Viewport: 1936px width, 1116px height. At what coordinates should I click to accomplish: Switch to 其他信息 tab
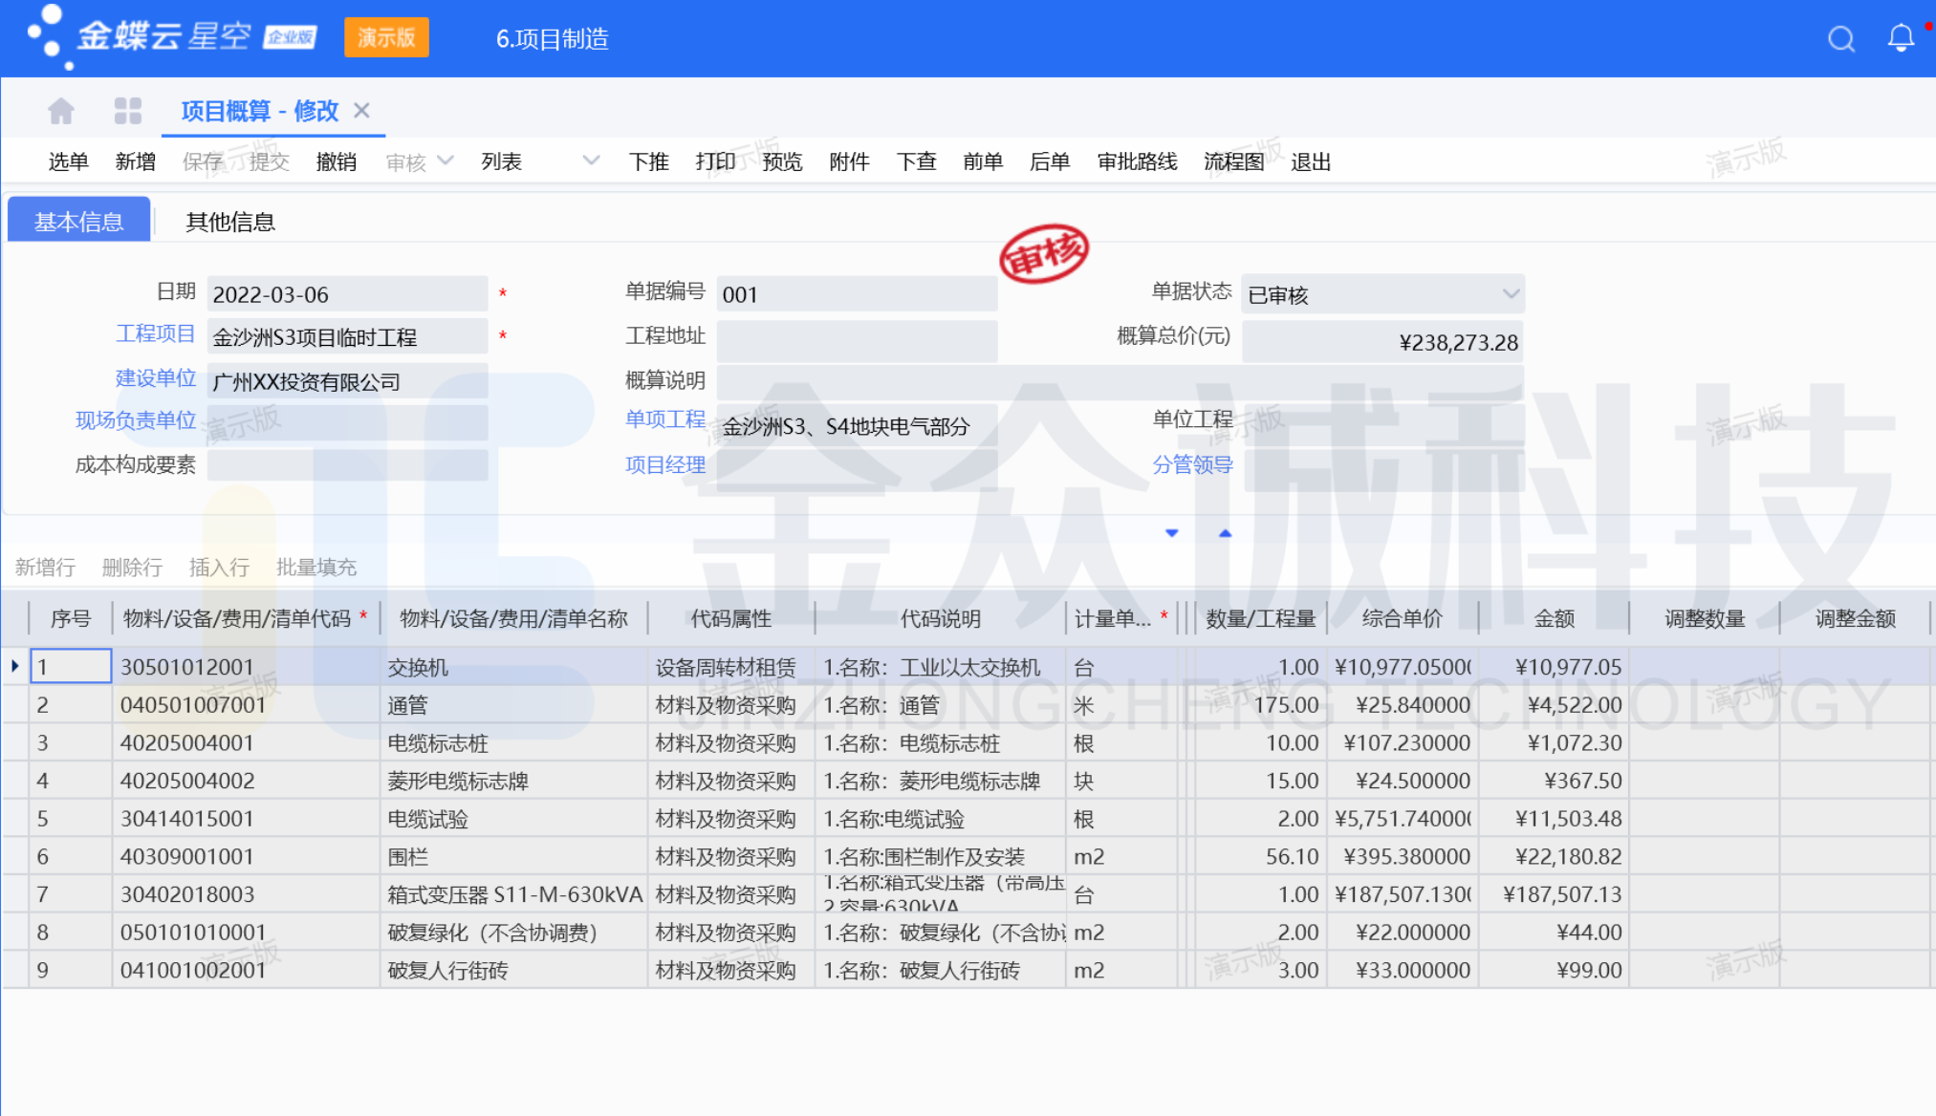click(x=229, y=222)
